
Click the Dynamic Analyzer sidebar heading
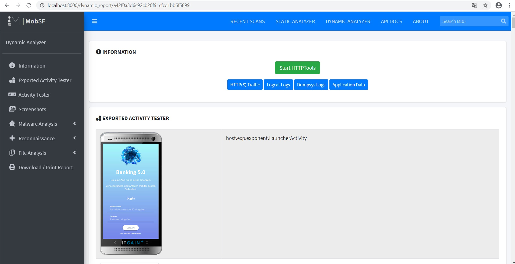(26, 42)
